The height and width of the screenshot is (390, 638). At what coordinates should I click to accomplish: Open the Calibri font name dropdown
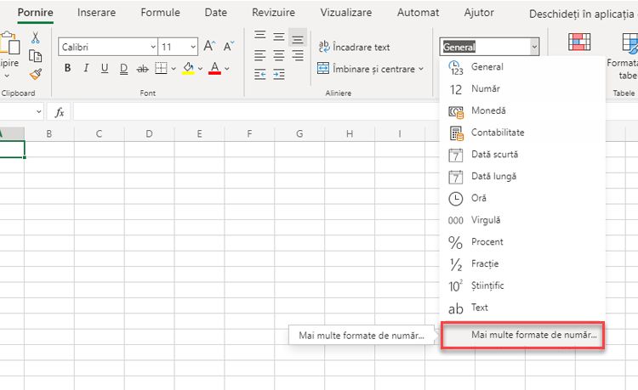[153, 47]
